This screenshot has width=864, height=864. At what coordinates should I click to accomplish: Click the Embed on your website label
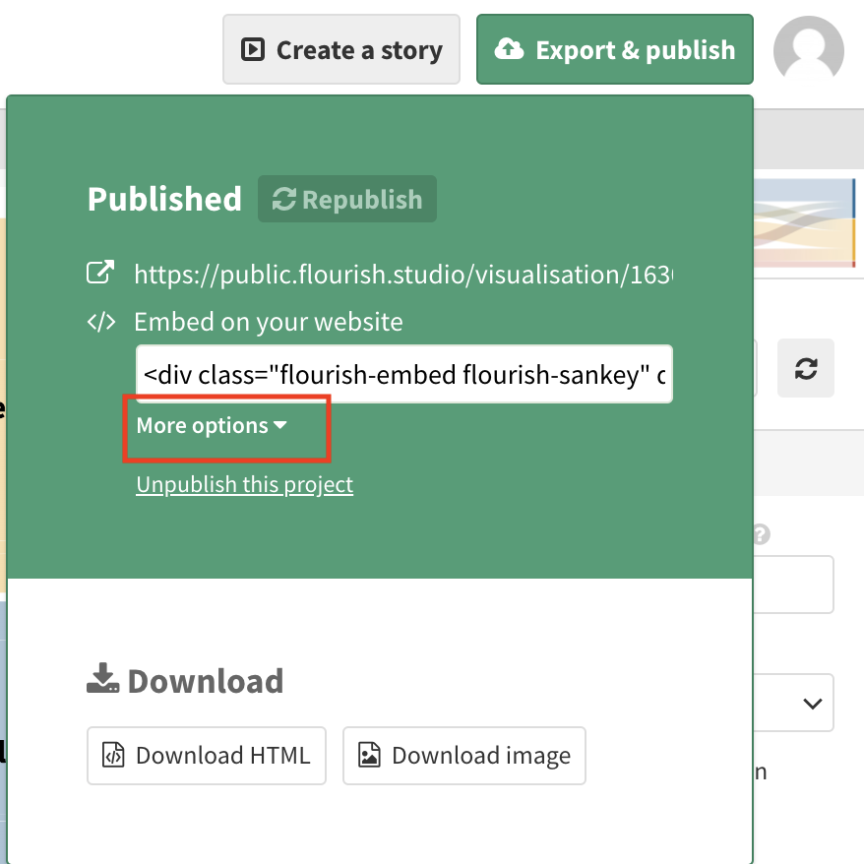(268, 322)
